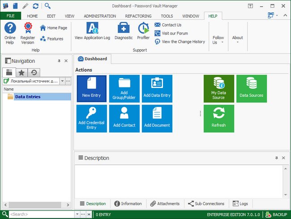
Task: Close the Navigation panel
Action: (66, 61)
